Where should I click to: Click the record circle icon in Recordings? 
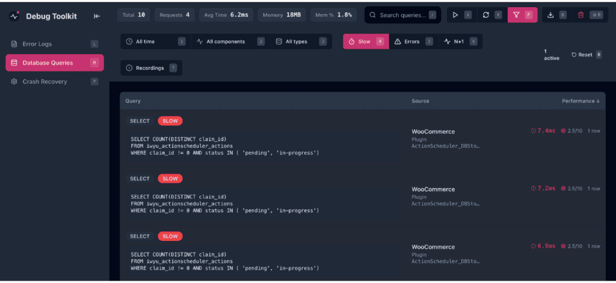point(129,68)
